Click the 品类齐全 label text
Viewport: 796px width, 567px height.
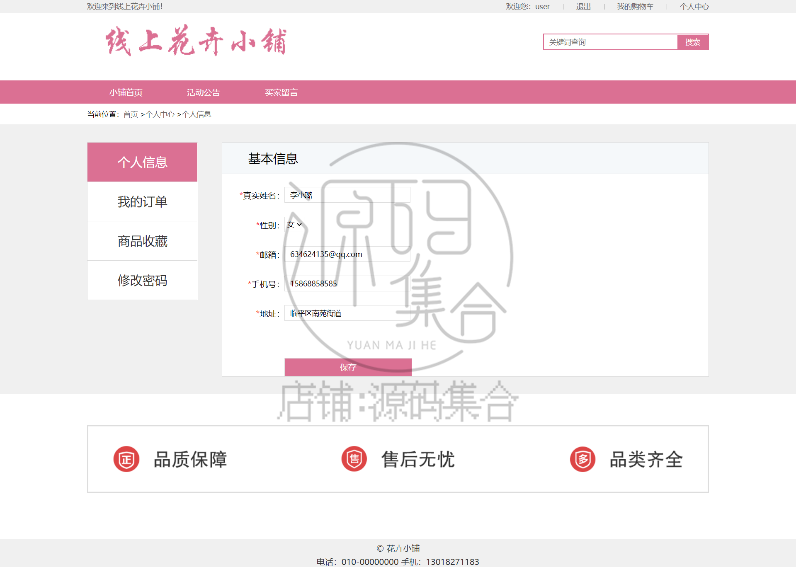pyautogui.click(x=646, y=459)
